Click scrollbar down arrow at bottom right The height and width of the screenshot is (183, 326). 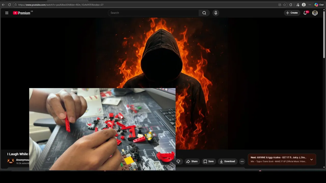324,167
